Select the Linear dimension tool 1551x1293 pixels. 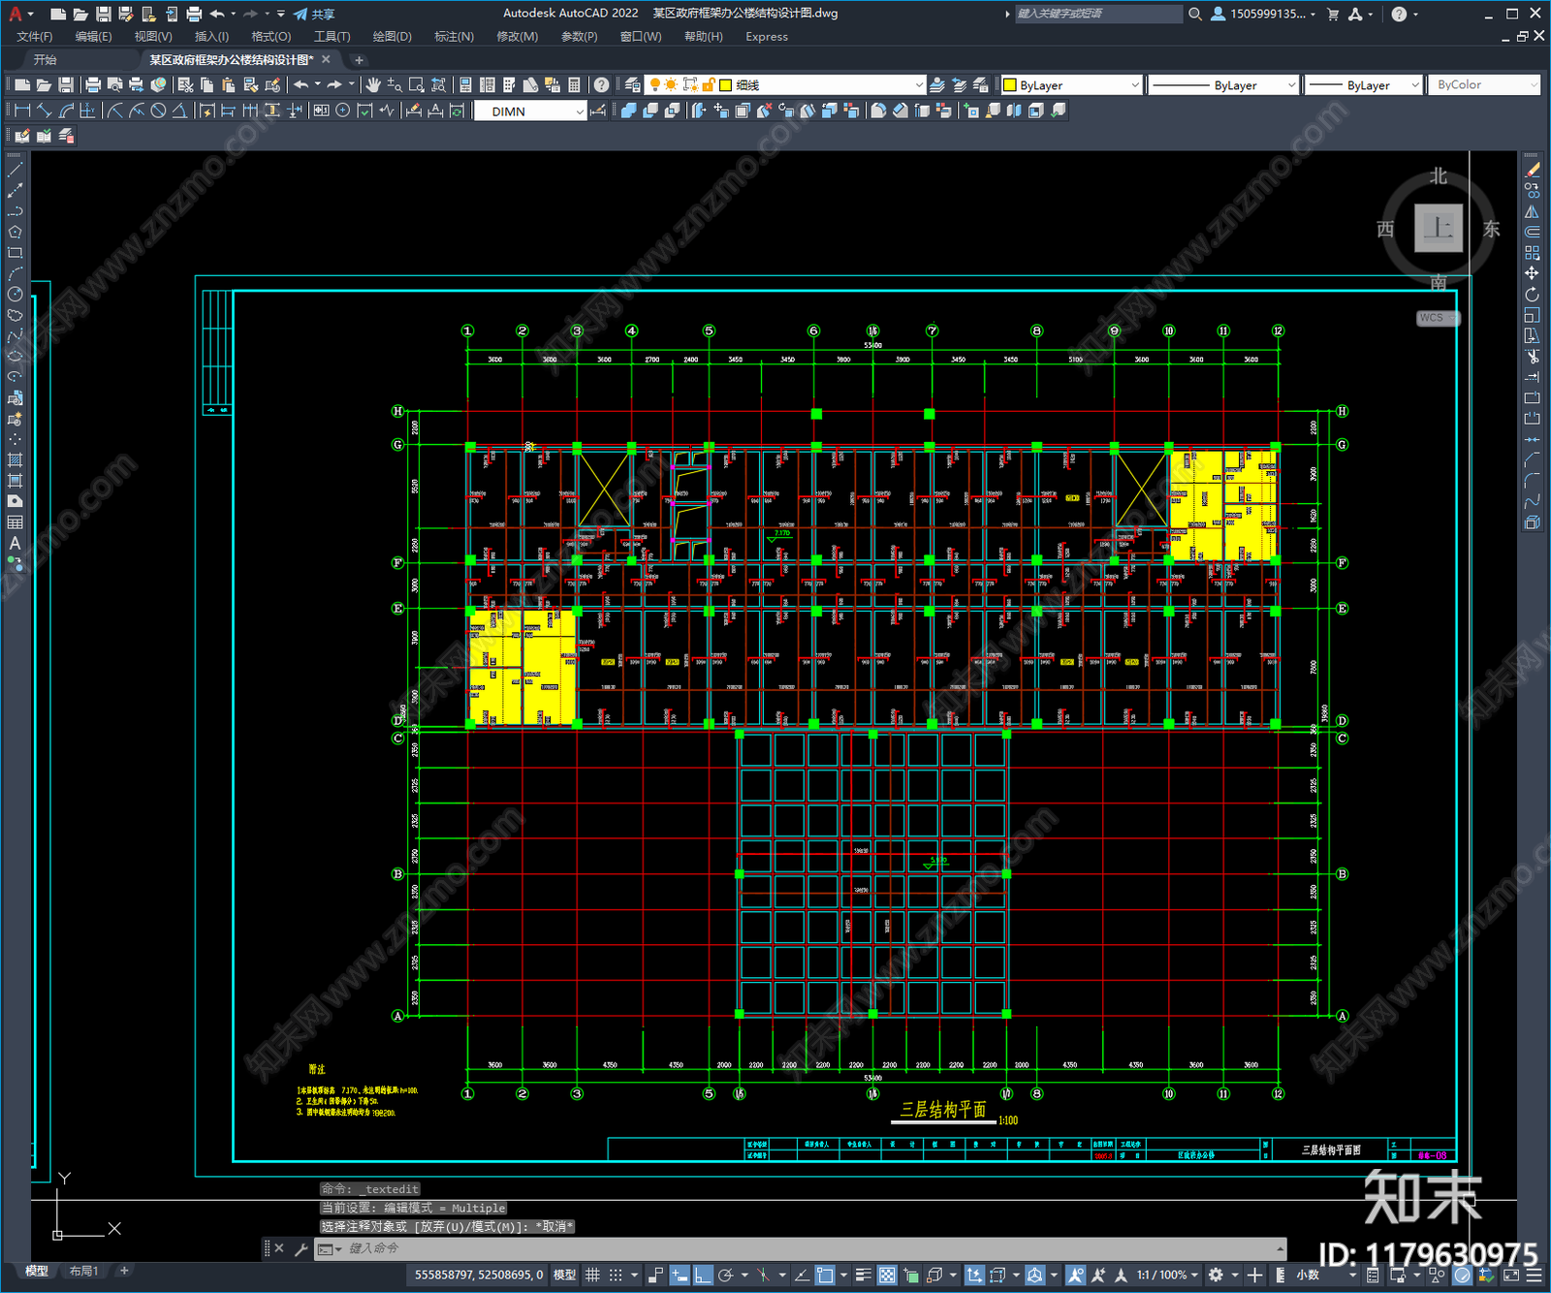pyautogui.click(x=22, y=110)
